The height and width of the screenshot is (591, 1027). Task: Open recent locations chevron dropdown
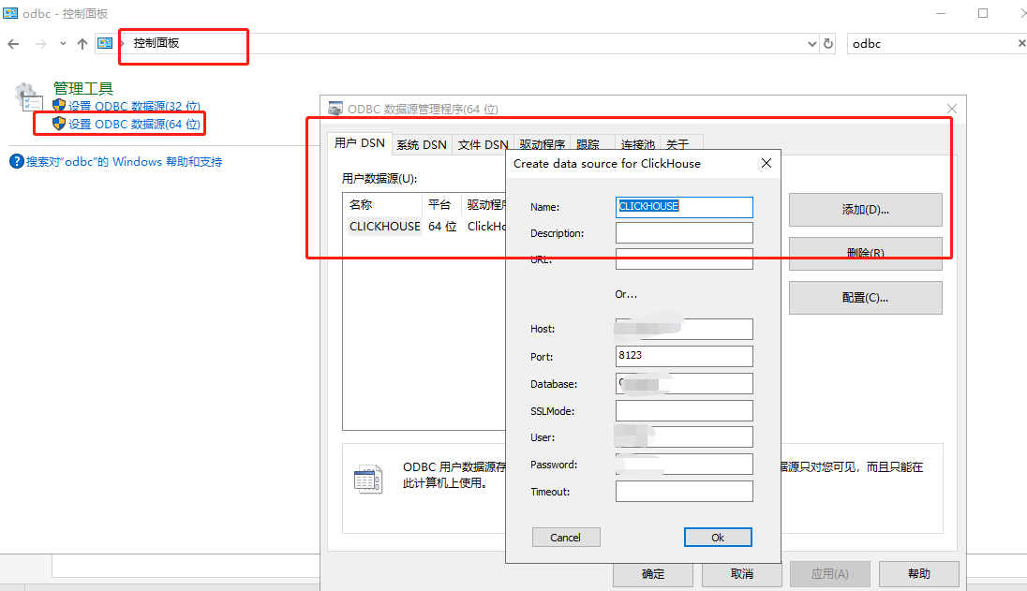63,44
